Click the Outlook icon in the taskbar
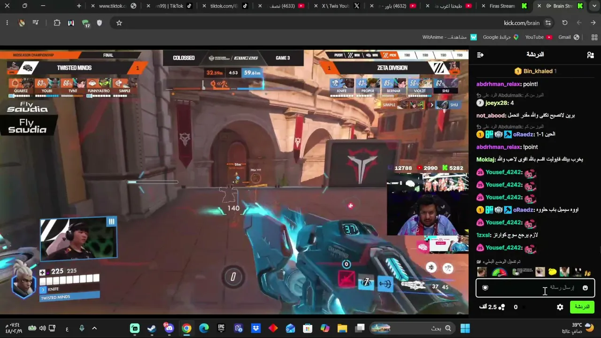Image resolution: width=601 pixels, height=338 pixels. coord(290,328)
